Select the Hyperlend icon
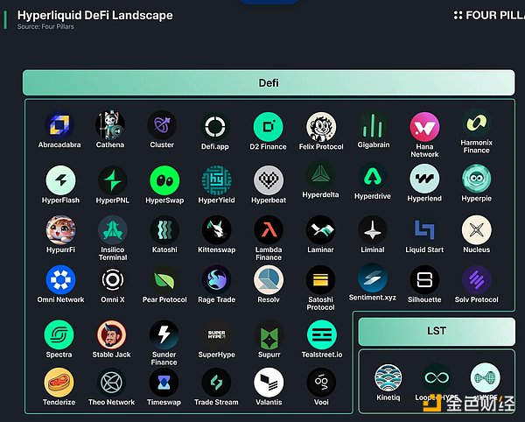This screenshot has width=525, height=422. click(425, 179)
